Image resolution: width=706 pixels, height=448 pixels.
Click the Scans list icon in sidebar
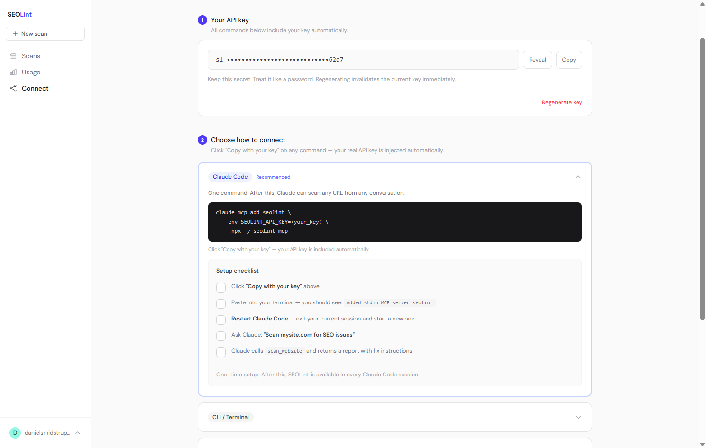pos(13,56)
